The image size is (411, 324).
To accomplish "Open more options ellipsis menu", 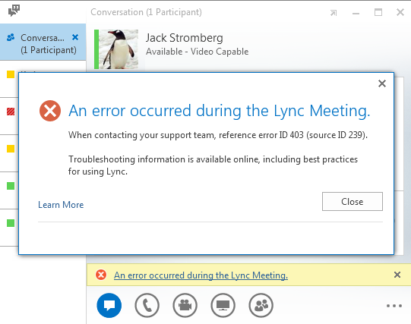I will coord(394,306).
